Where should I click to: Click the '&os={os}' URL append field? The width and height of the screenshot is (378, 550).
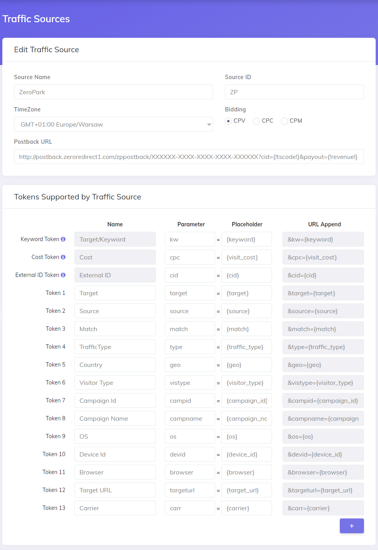pos(323,436)
